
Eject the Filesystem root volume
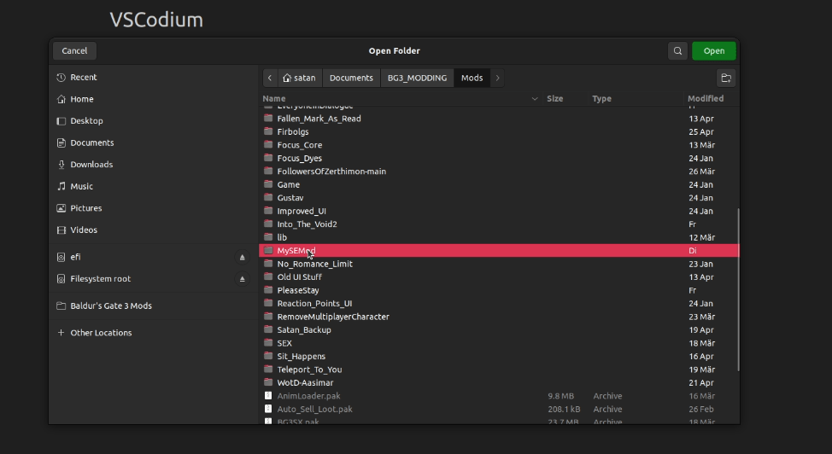242,279
